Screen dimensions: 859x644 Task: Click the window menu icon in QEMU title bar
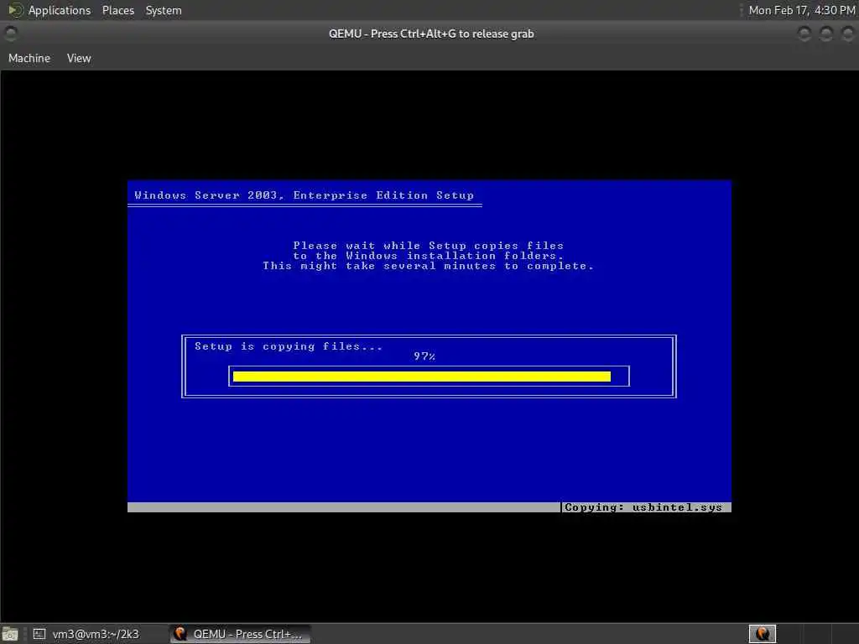[10, 34]
